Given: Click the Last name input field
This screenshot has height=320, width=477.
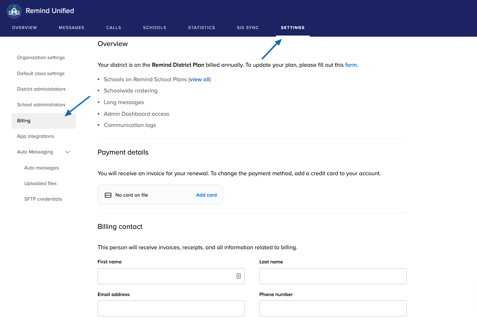Looking at the screenshot, I should click(x=333, y=276).
